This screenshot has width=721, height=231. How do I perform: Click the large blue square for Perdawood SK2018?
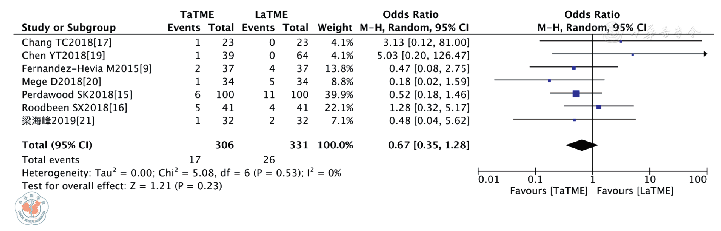pyautogui.click(x=576, y=94)
